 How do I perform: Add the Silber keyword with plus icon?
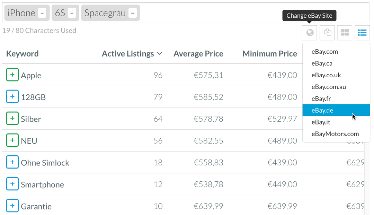tap(12, 119)
